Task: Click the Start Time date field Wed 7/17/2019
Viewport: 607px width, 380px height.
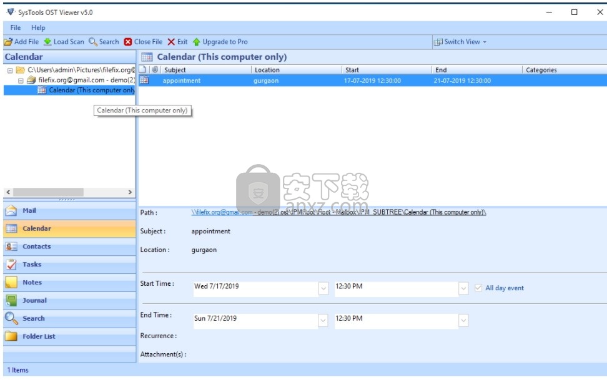Action: [255, 288]
